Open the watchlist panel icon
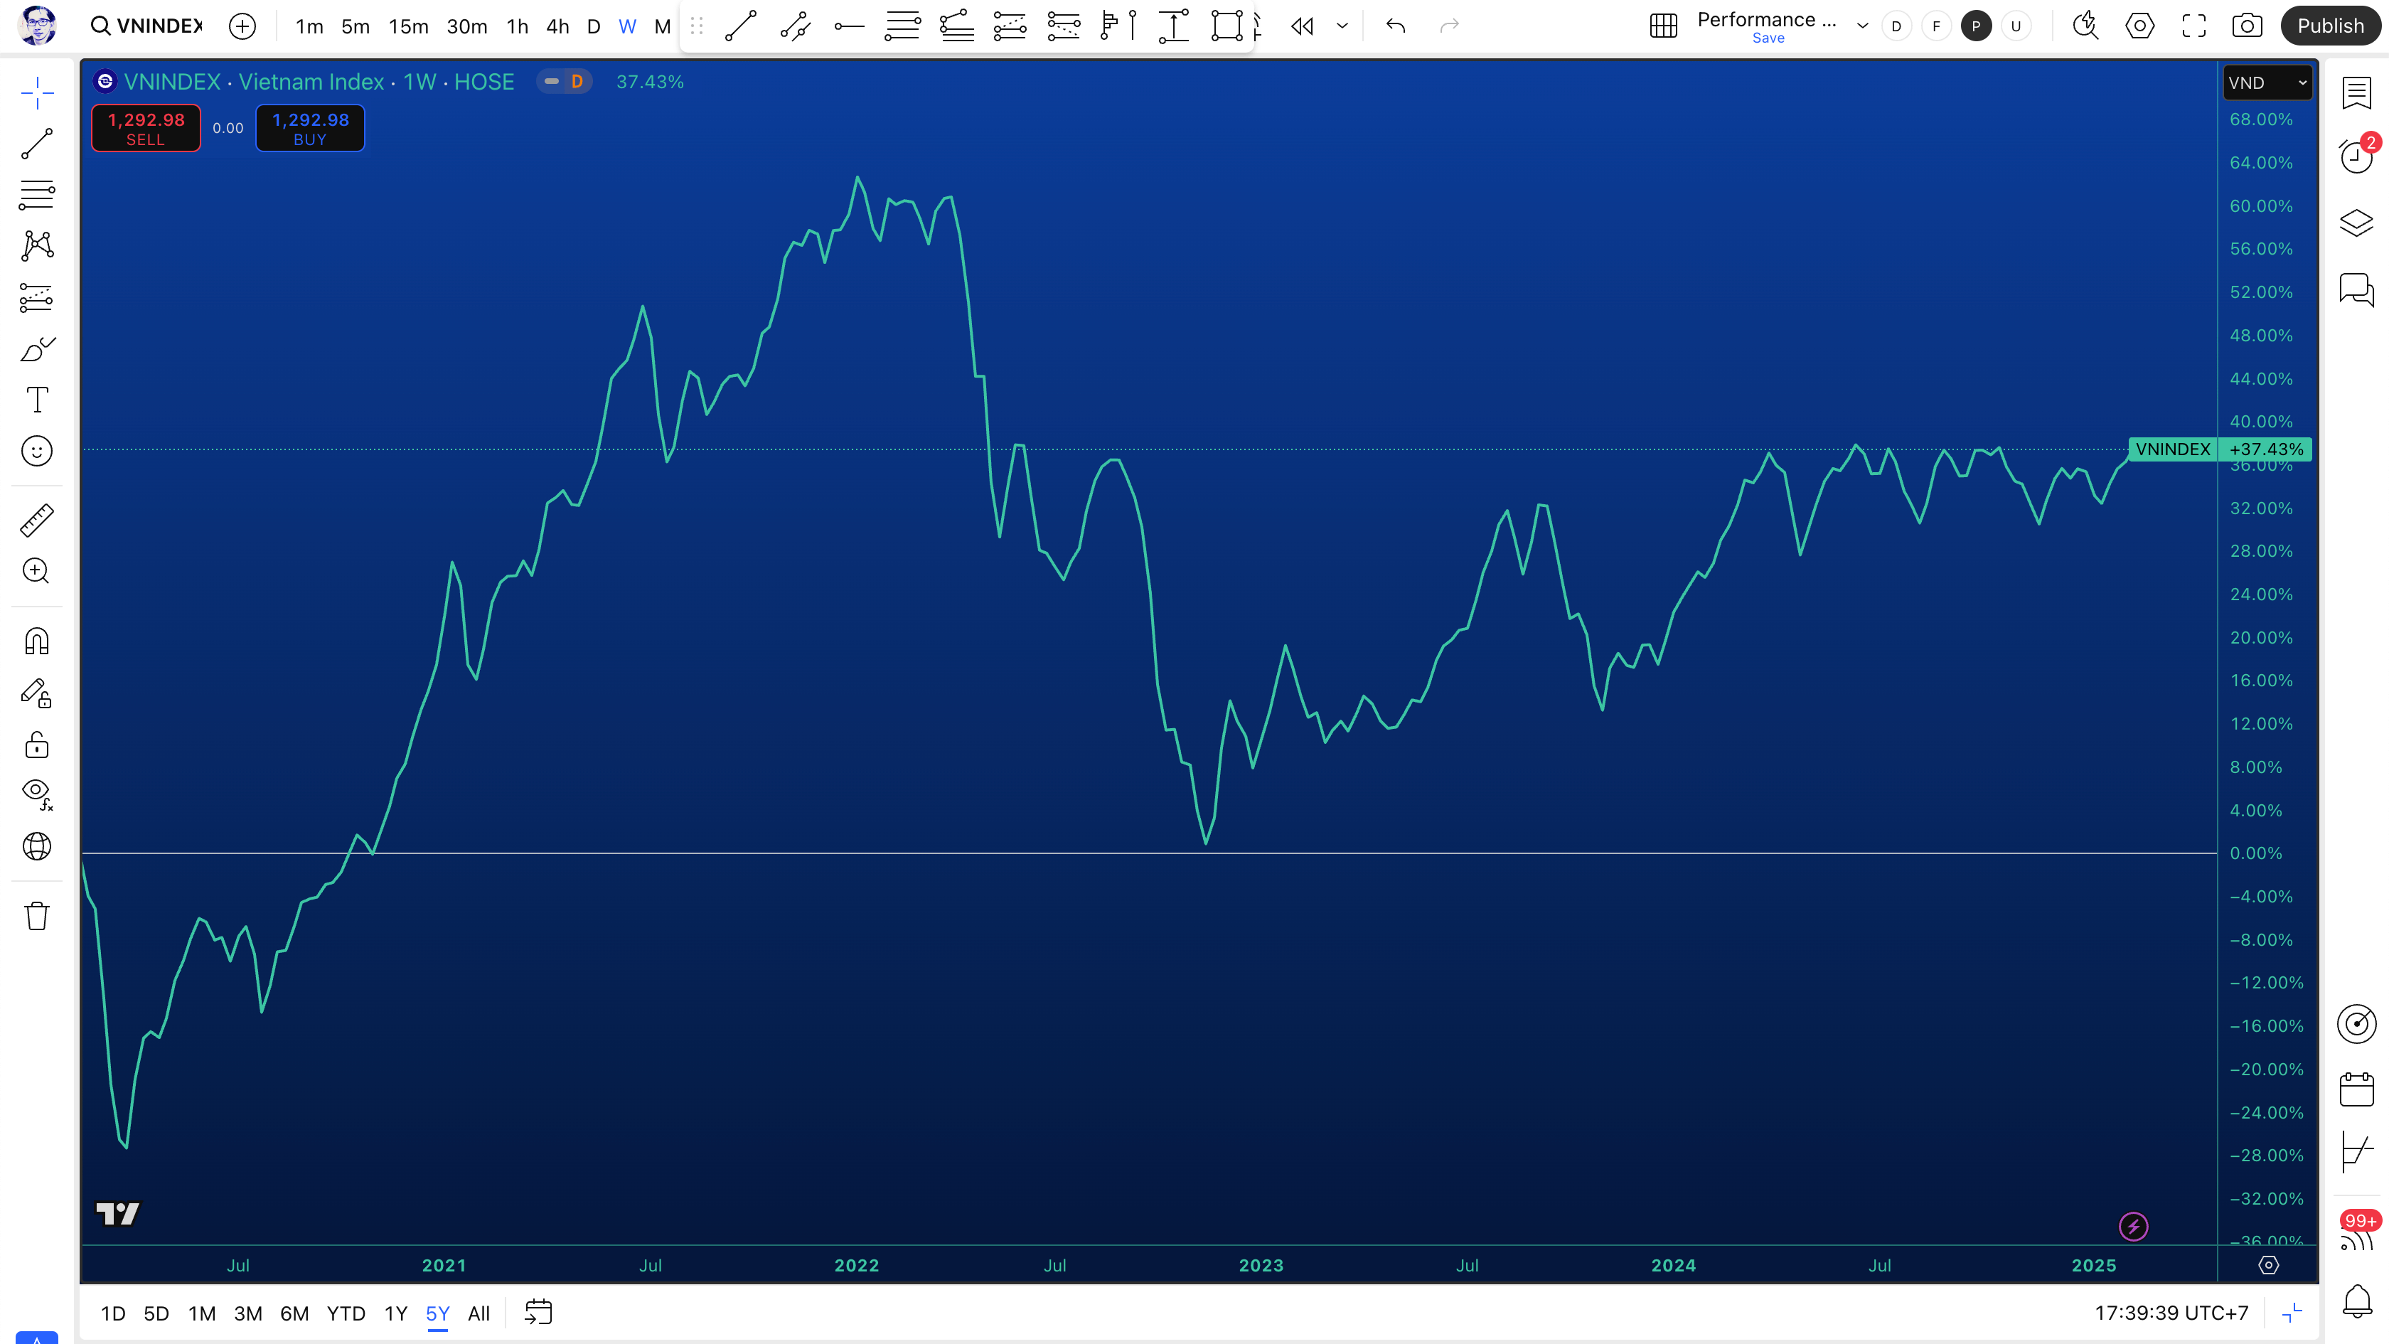The image size is (2389, 1344). click(2356, 92)
